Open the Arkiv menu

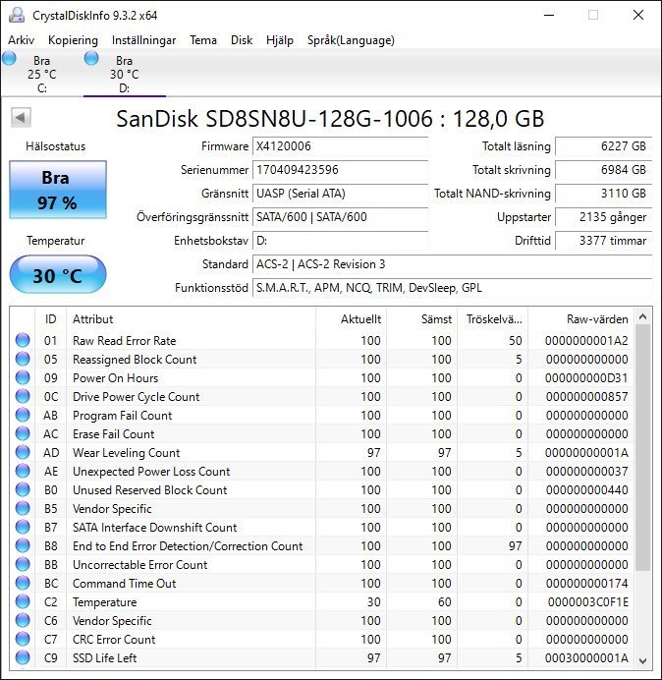23,40
